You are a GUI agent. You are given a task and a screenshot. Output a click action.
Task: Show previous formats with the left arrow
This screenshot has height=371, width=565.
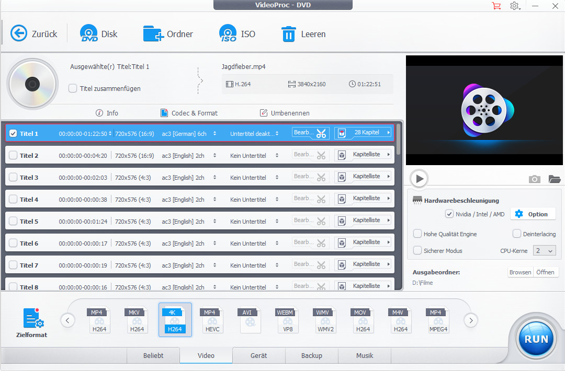coord(67,320)
